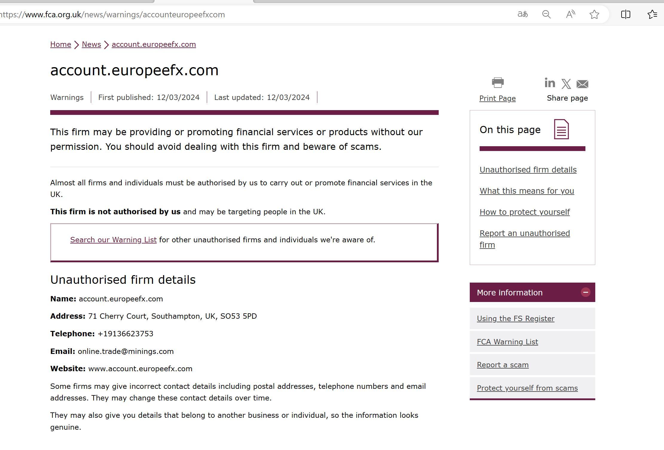
Task: Open the favorites list
Action: click(652, 14)
